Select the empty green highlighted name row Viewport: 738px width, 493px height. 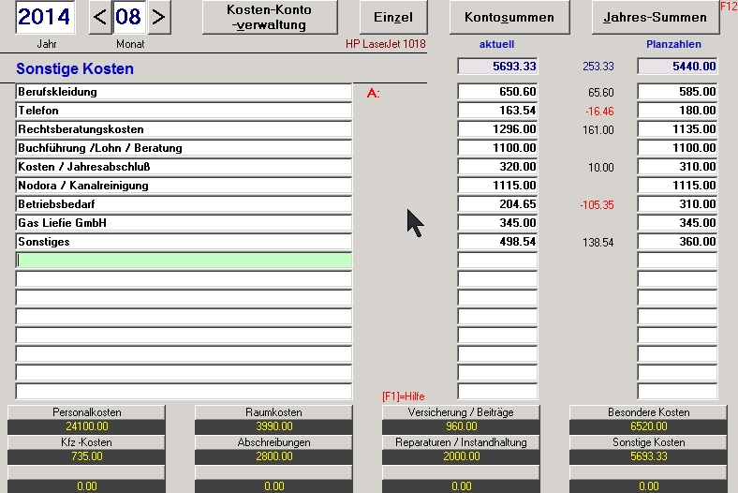(184, 261)
